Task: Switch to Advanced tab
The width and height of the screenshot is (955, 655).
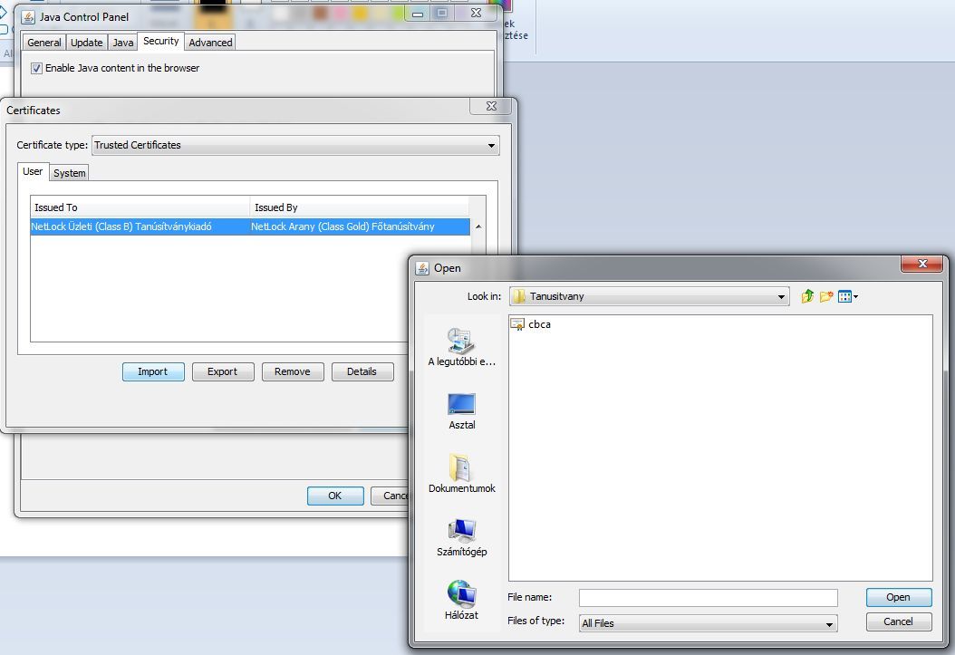Action: (x=210, y=43)
